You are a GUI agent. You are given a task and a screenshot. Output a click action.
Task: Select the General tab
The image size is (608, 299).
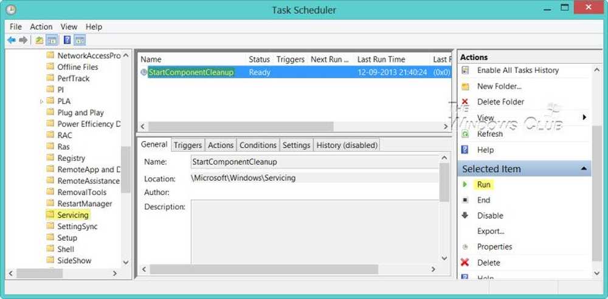(154, 144)
